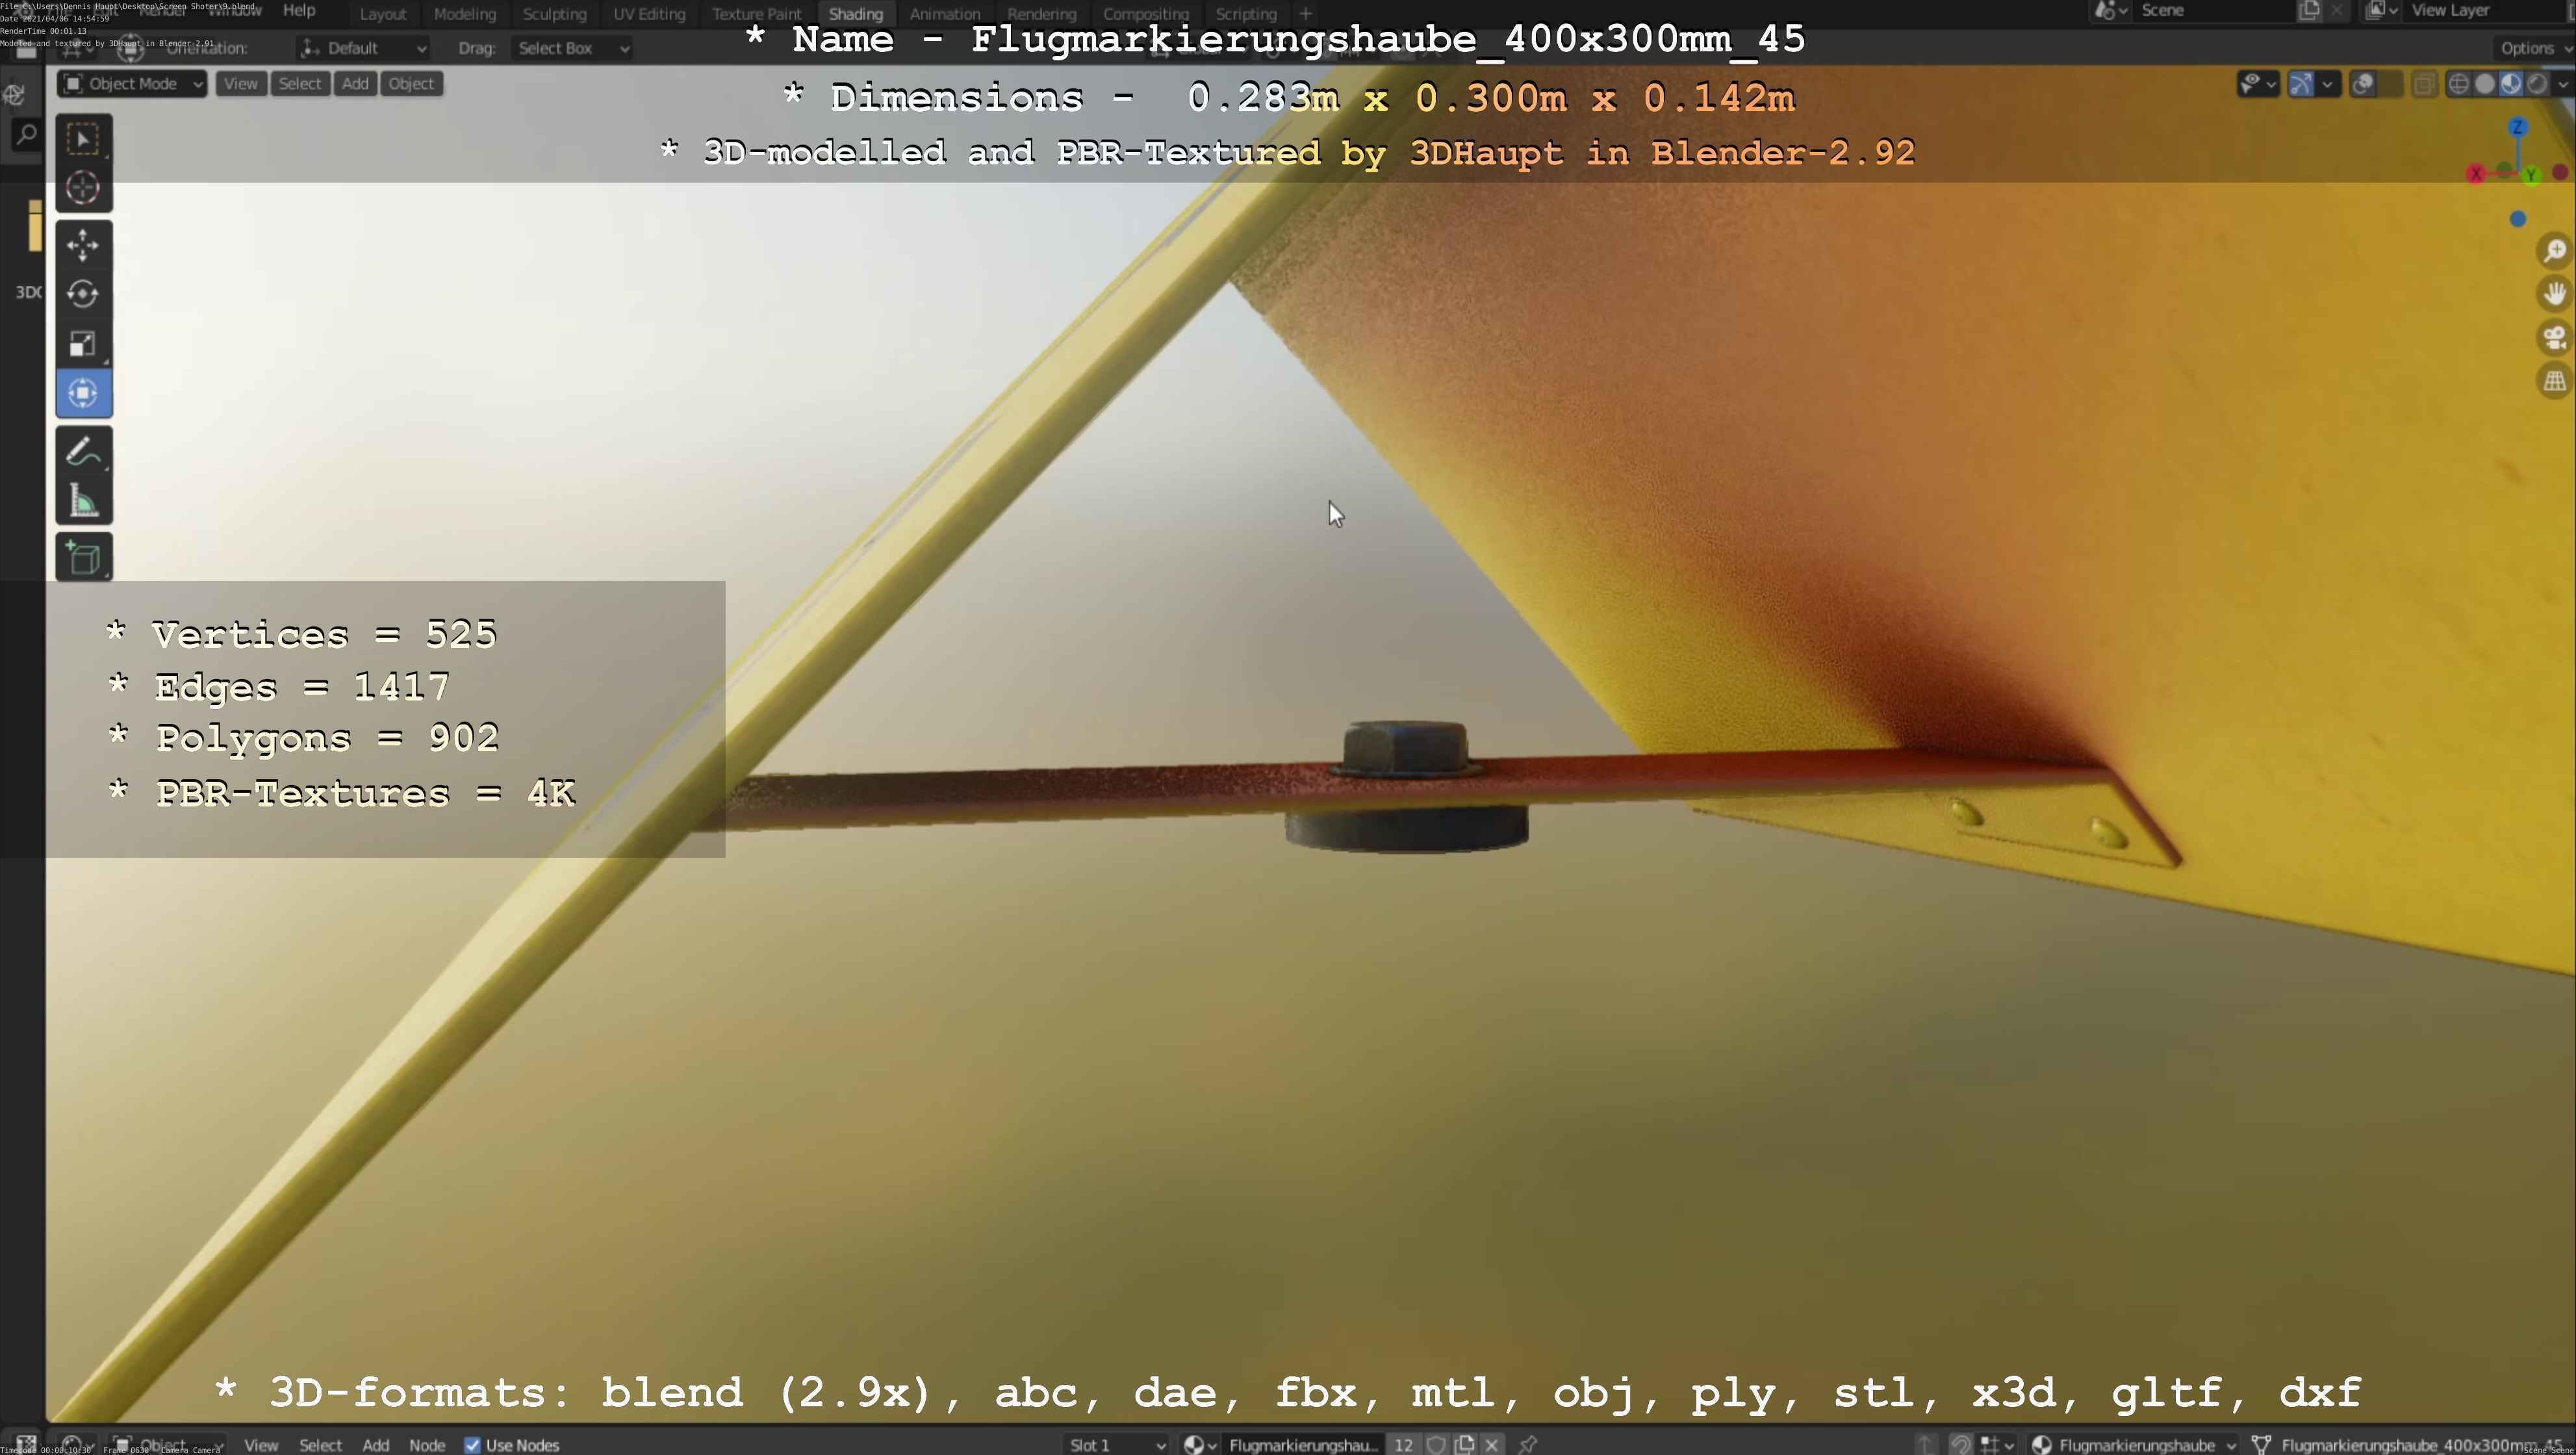The image size is (2576, 1455).
Task: Click the zoom magnifier viewport icon
Action: (2555, 251)
